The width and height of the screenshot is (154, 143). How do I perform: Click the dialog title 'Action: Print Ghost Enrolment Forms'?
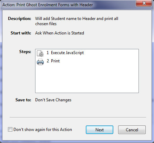point(48,5)
